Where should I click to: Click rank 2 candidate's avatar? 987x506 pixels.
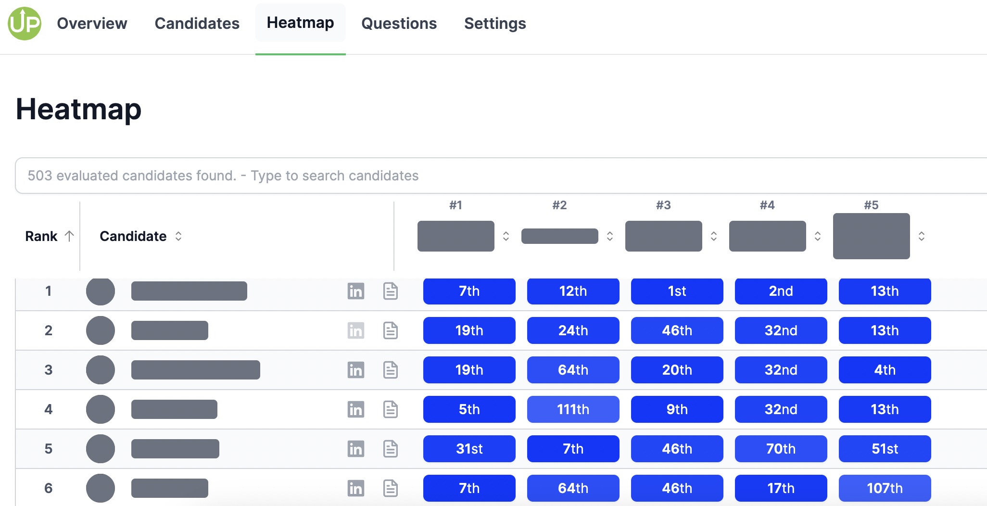click(x=101, y=330)
